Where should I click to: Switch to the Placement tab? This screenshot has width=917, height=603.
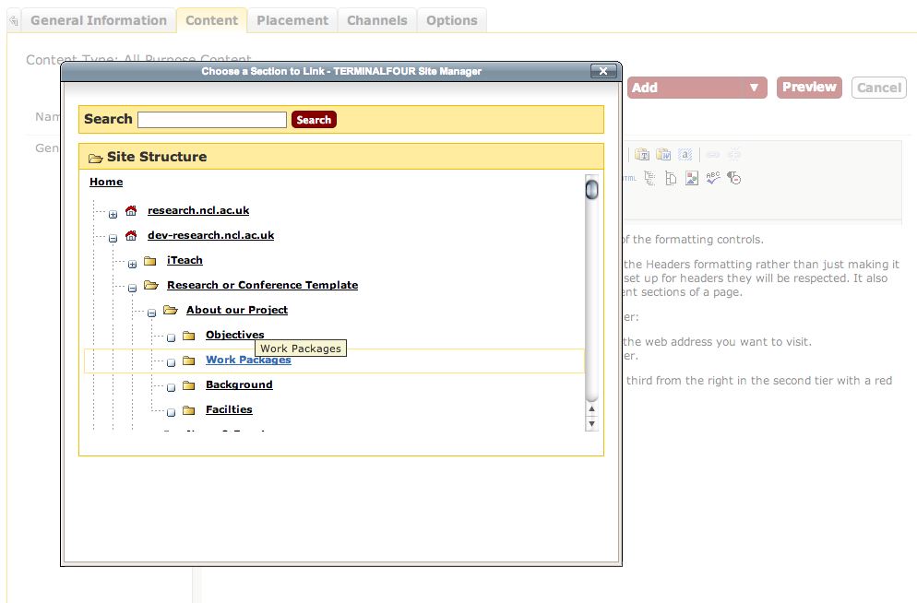292,20
